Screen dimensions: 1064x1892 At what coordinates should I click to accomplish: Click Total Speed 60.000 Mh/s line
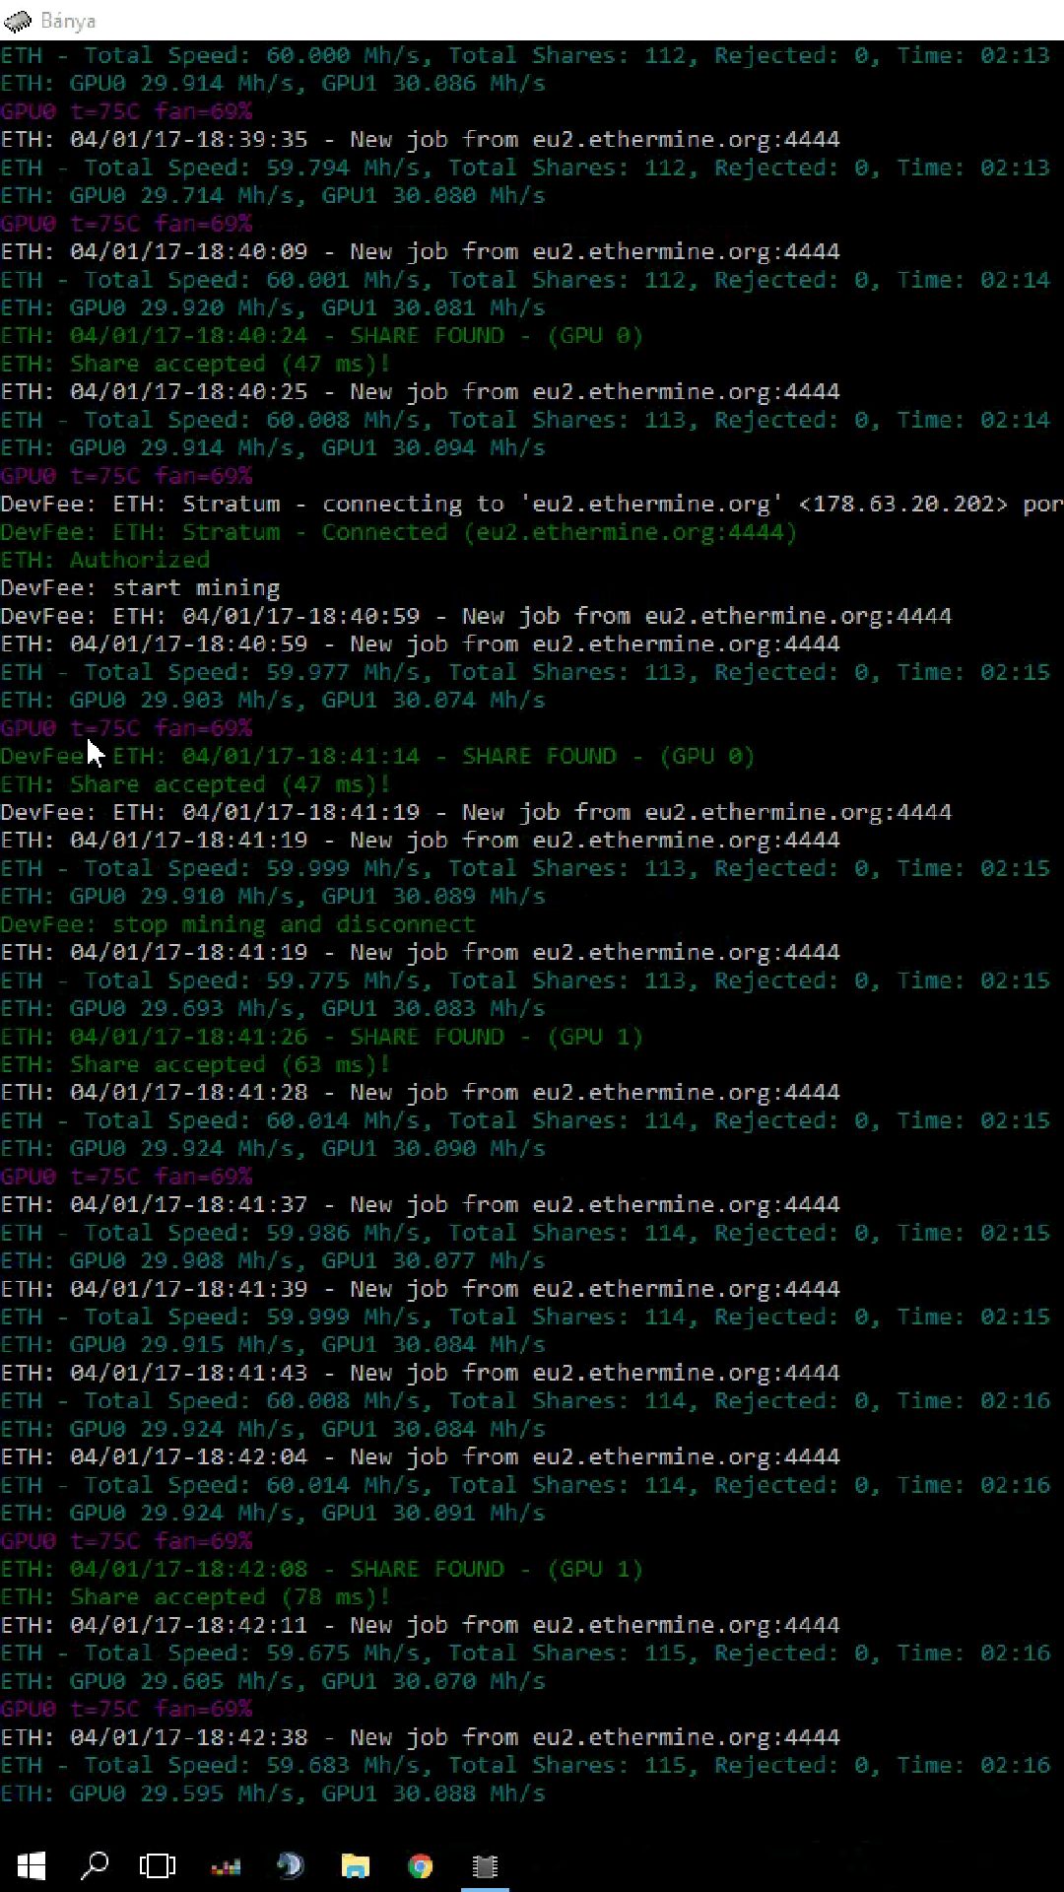coord(525,56)
